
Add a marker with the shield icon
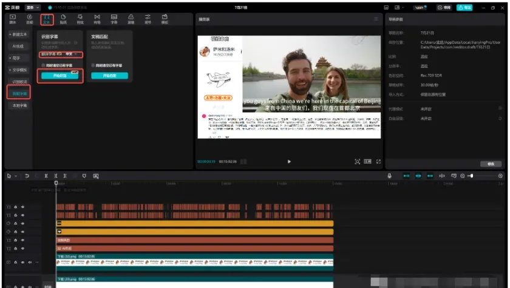click(x=84, y=176)
